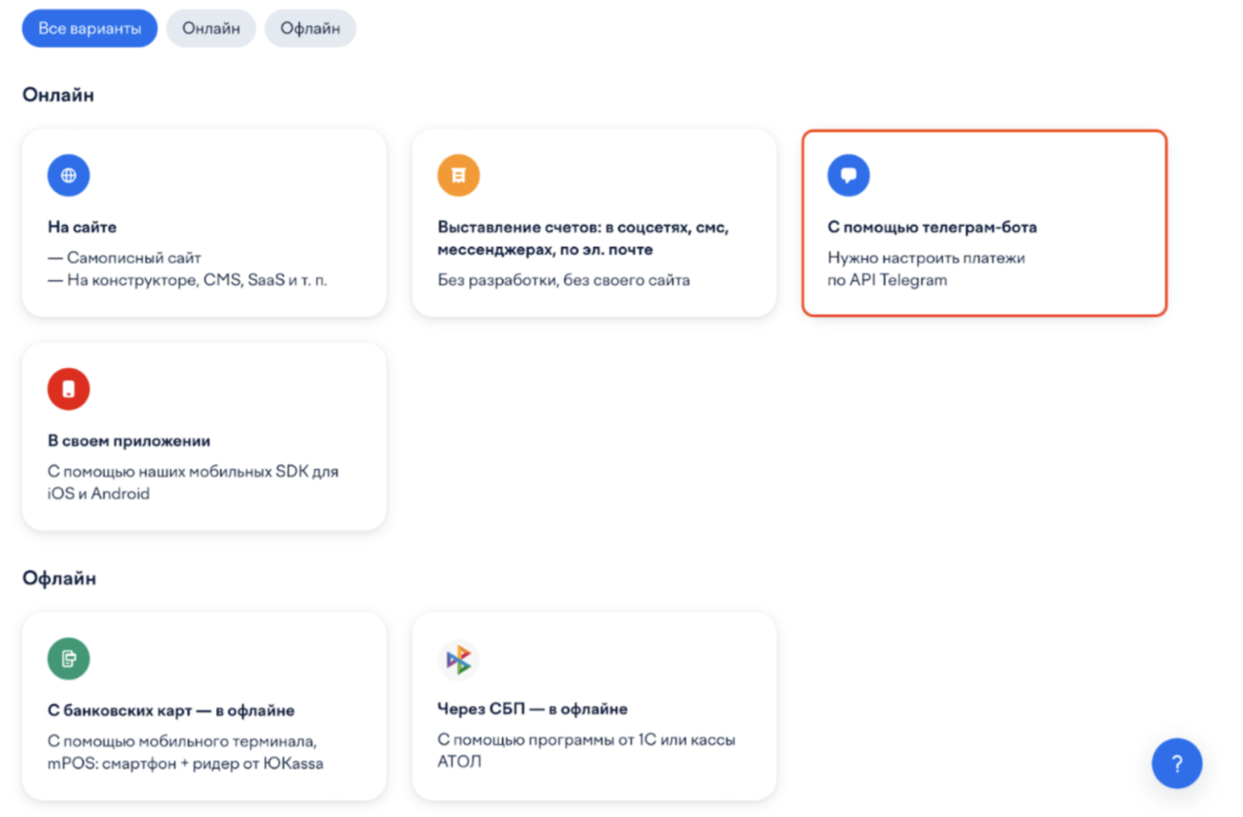Select "В своем приложении" card title
The width and height of the screenshot is (1243, 817).
[129, 440]
